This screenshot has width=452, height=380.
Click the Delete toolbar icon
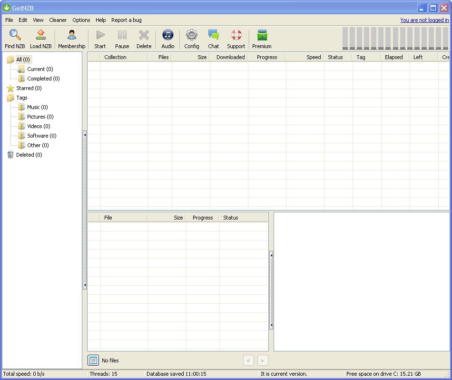tap(144, 38)
